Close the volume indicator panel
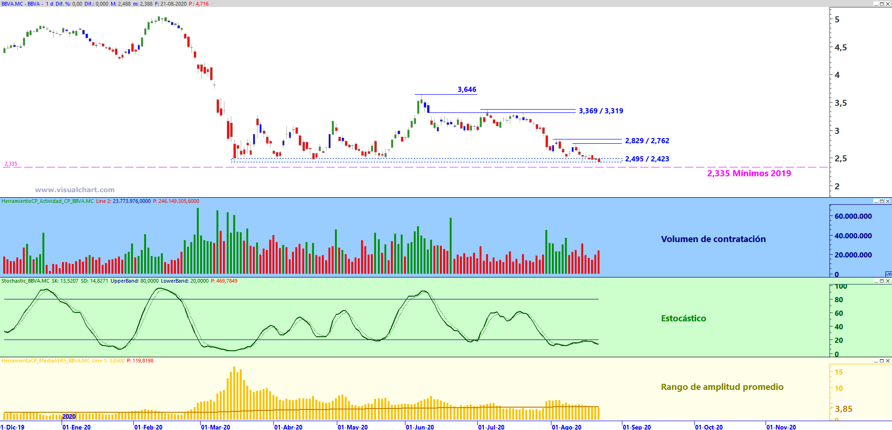This screenshot has height=430, width=892. [x=888, y=201]
